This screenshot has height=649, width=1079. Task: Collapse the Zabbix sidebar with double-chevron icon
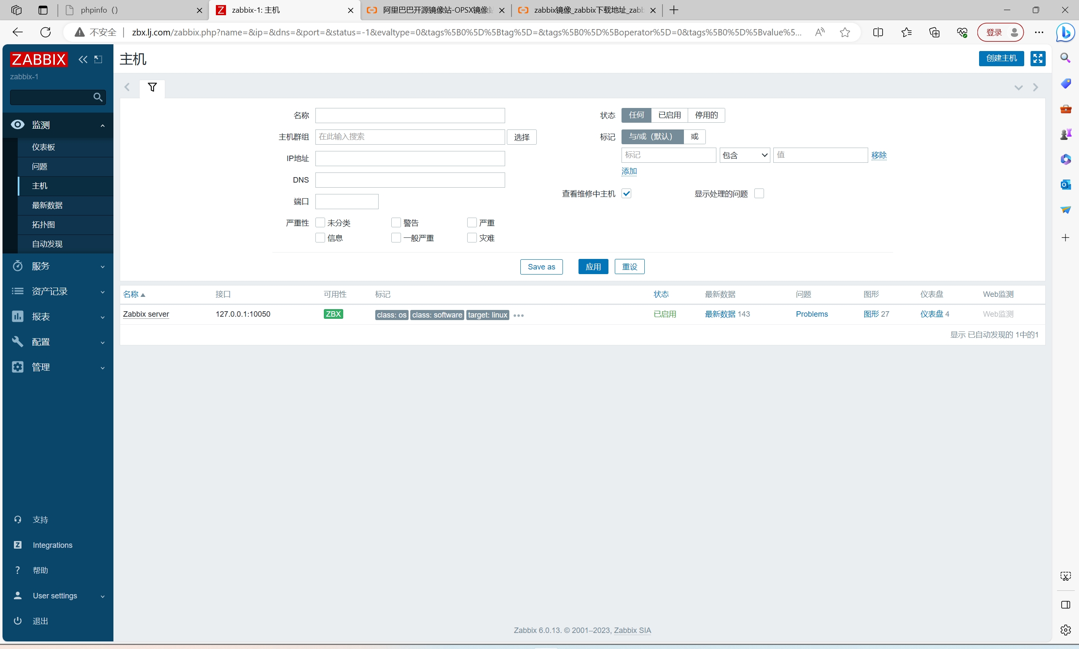tap(83, 59)
